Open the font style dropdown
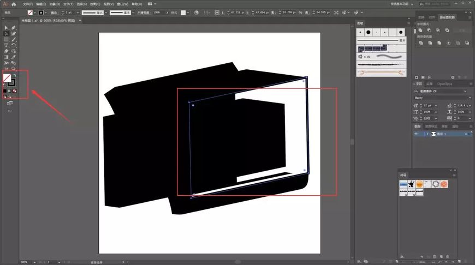The image size is (475, 265). [470, 98]
